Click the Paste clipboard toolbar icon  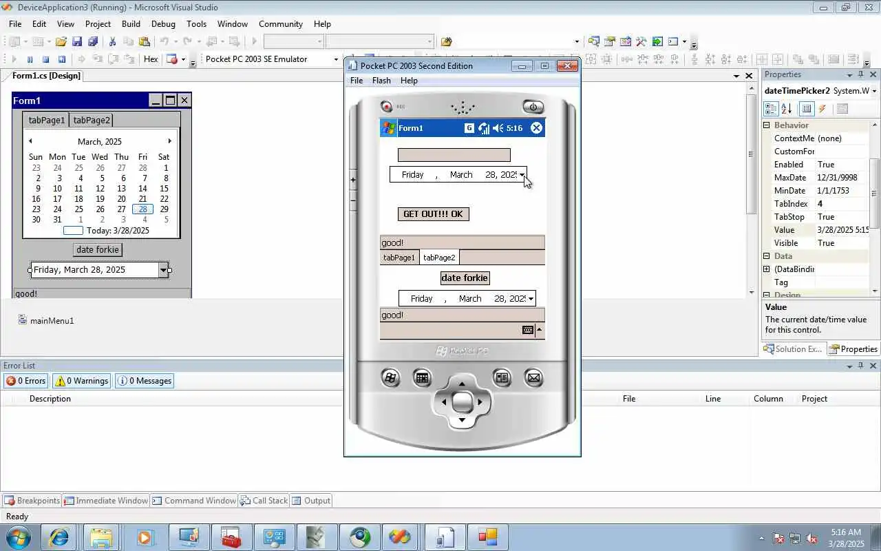pyautogui.click(x=144, y=42)
